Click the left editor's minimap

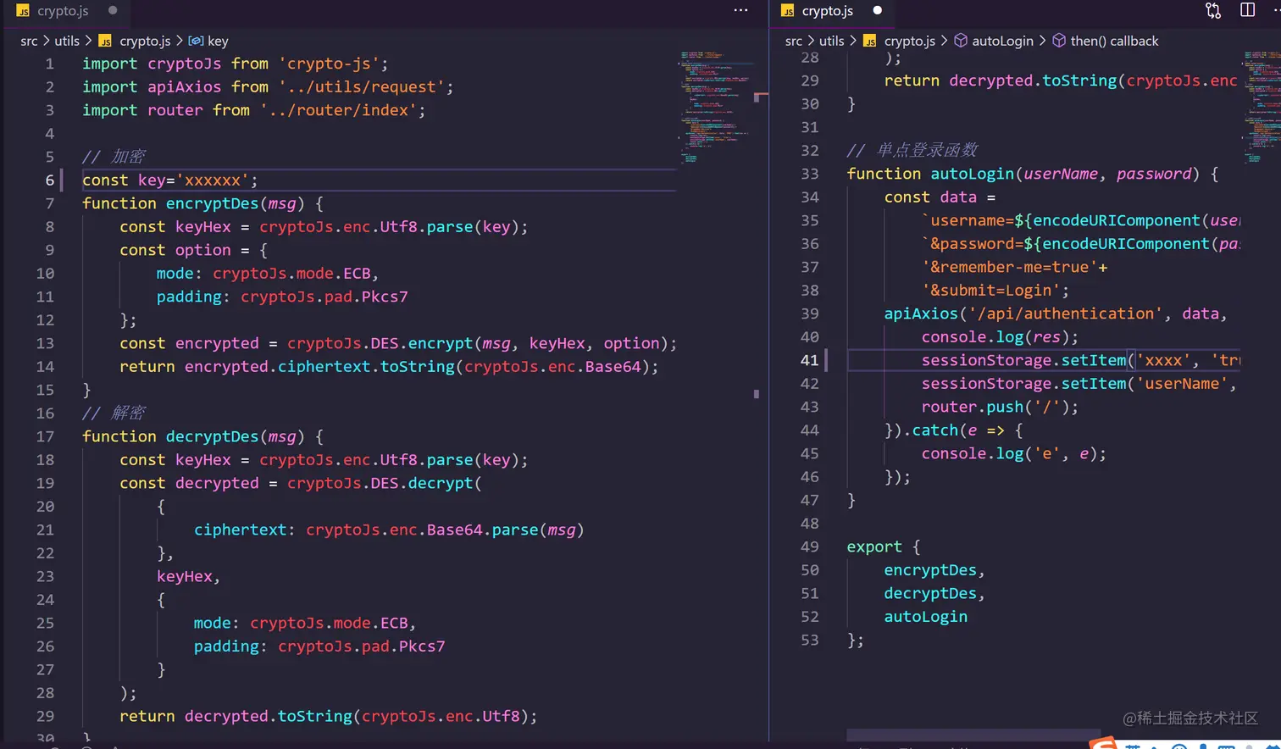pos(715,106)
